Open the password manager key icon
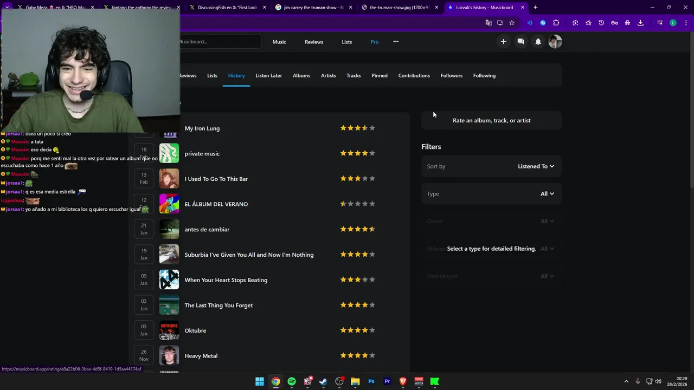 click(614, 23)
